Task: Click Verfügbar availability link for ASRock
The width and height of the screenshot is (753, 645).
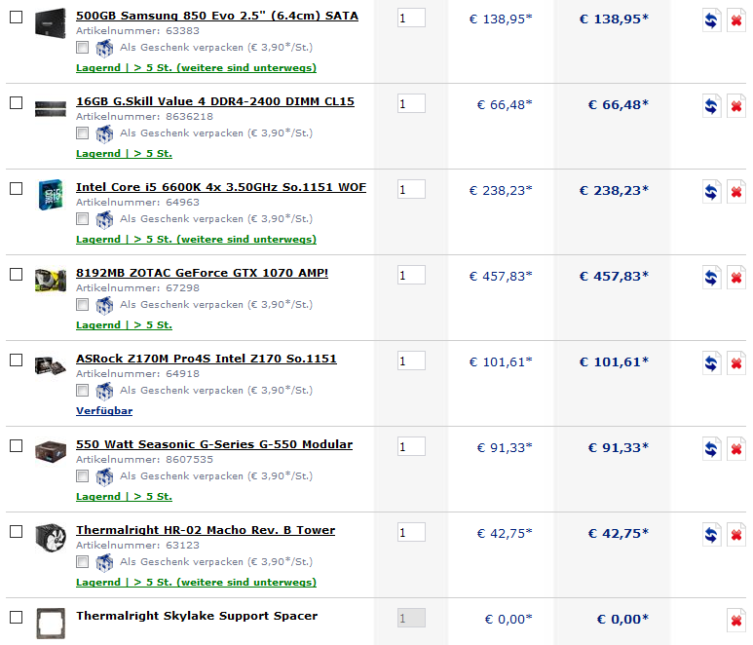Action: [x=104, y=411]
